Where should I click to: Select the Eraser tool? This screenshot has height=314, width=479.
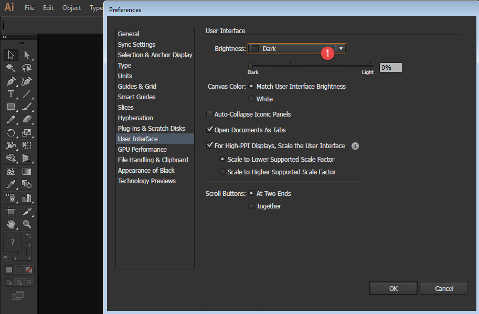[27, 119]
